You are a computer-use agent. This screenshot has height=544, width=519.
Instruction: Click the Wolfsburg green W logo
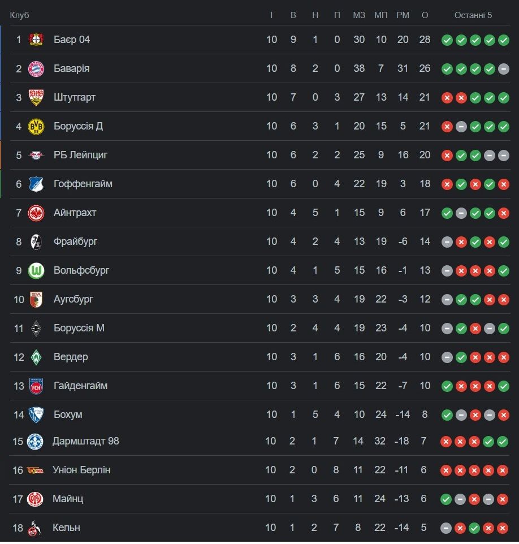36,270
